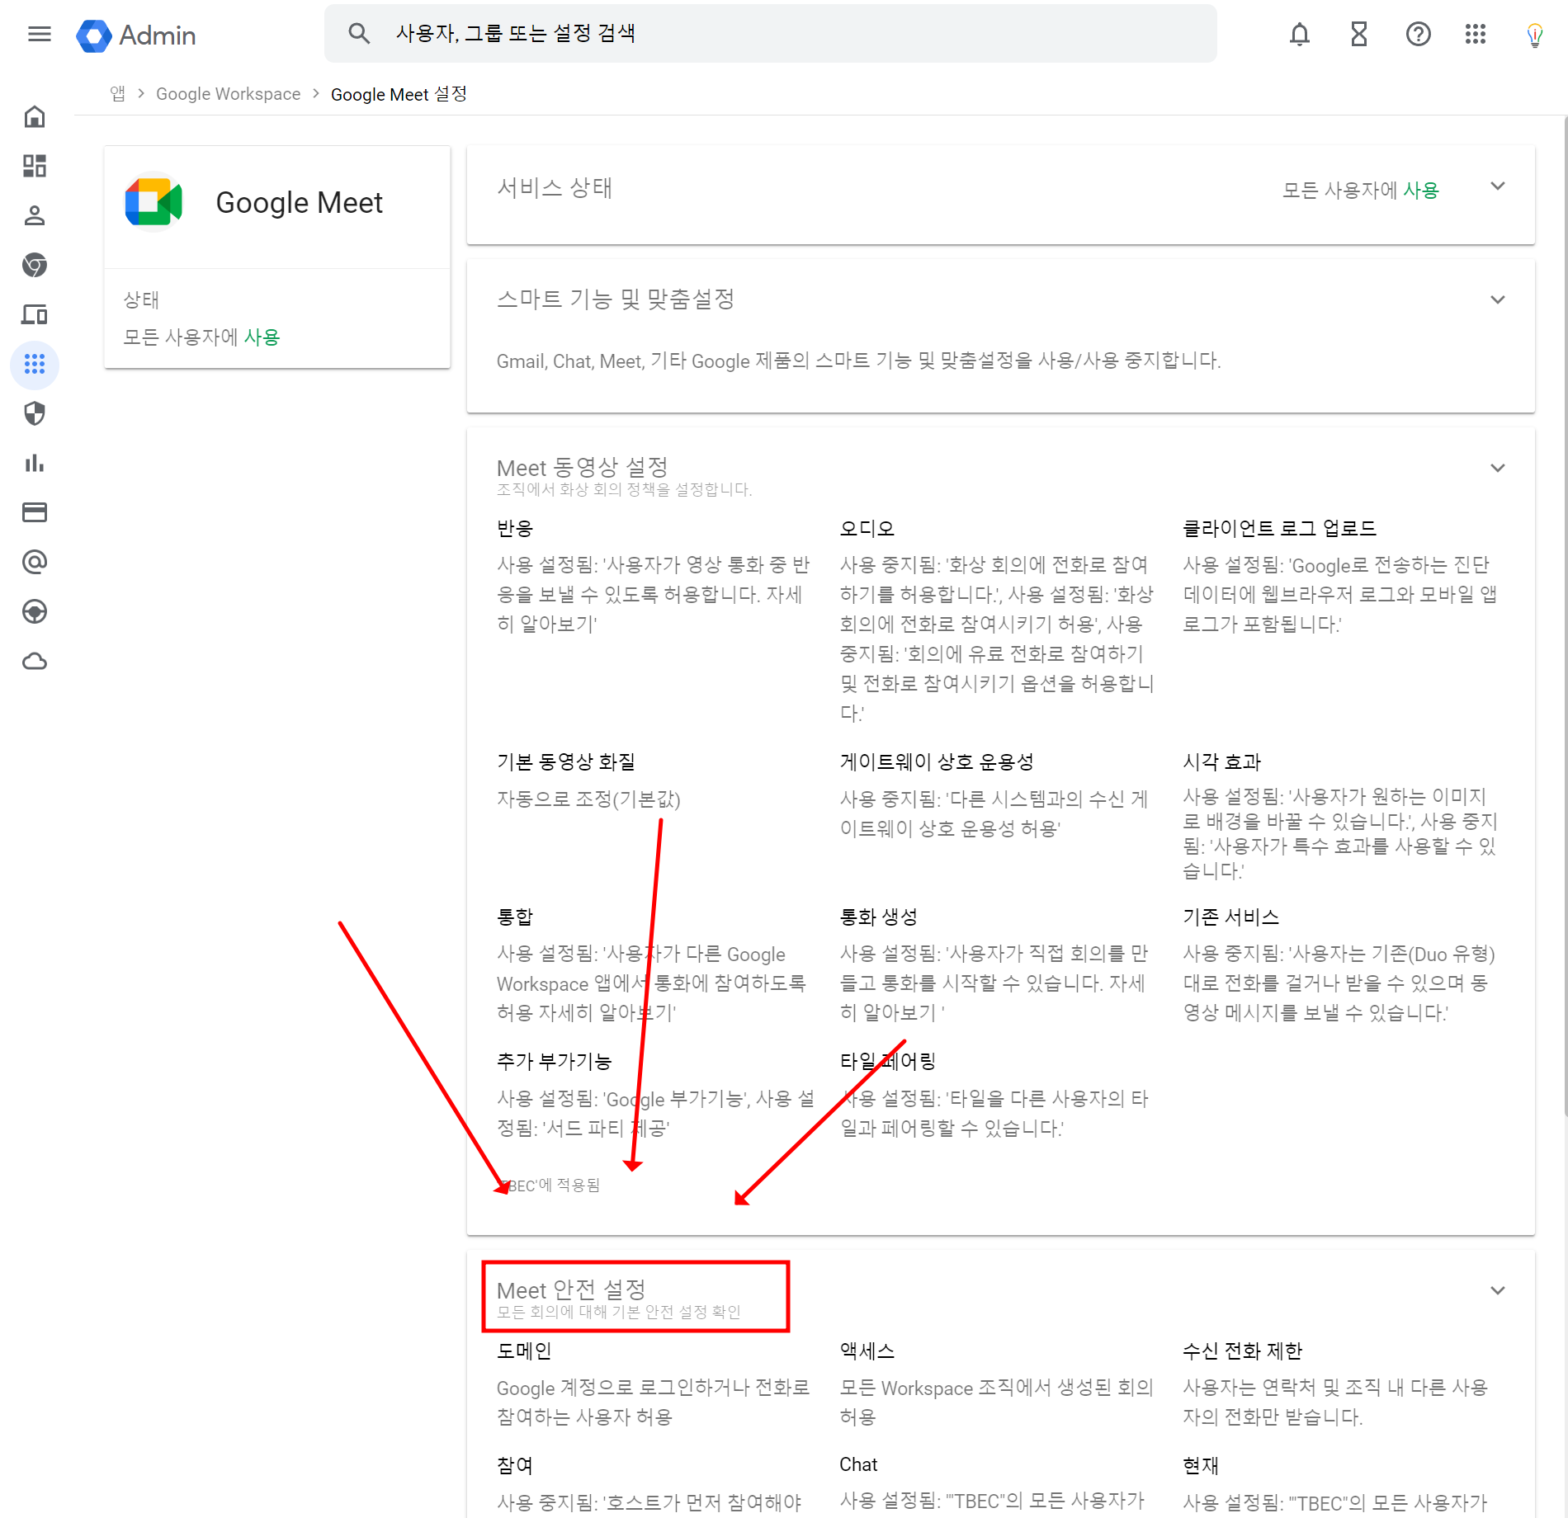Open the 추가 부가기능 setting
This screenshot has width=1568, height=1518.
[x=554, y=1061]
